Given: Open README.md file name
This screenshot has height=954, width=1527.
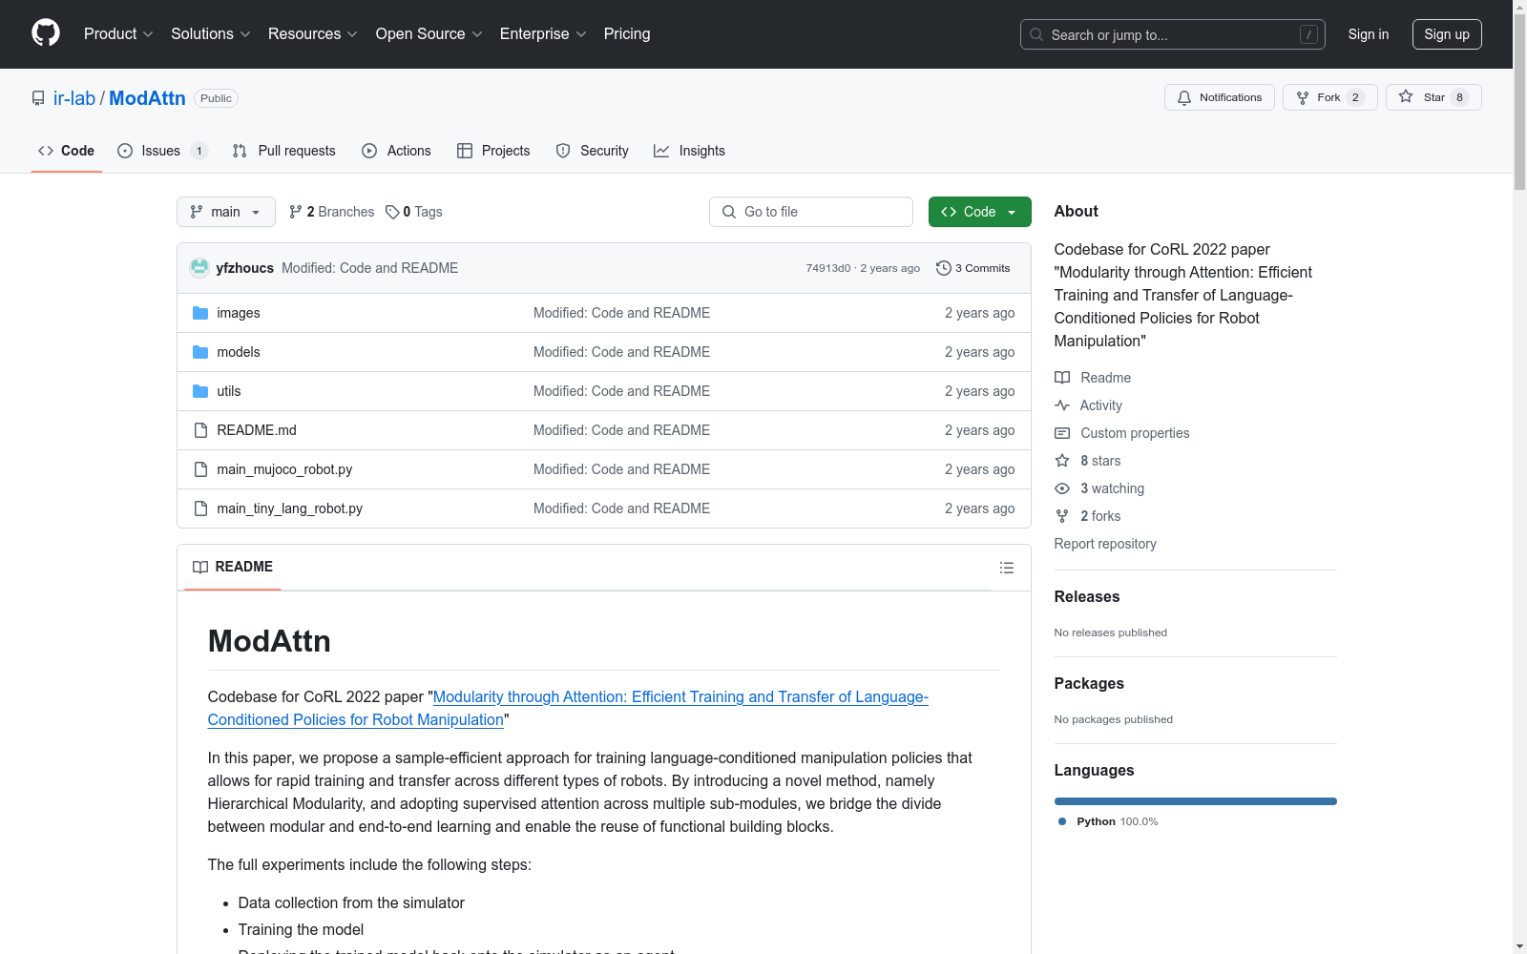Looking at the screenshot, I should coord(257,430).
